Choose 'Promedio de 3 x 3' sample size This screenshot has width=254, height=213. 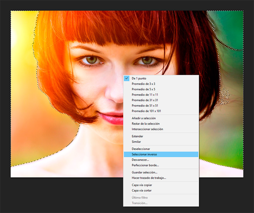pyautogui.click(x=144, y=84)
